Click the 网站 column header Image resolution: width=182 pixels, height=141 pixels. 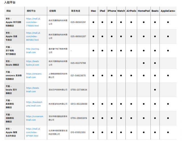click(x=9, y=11)
